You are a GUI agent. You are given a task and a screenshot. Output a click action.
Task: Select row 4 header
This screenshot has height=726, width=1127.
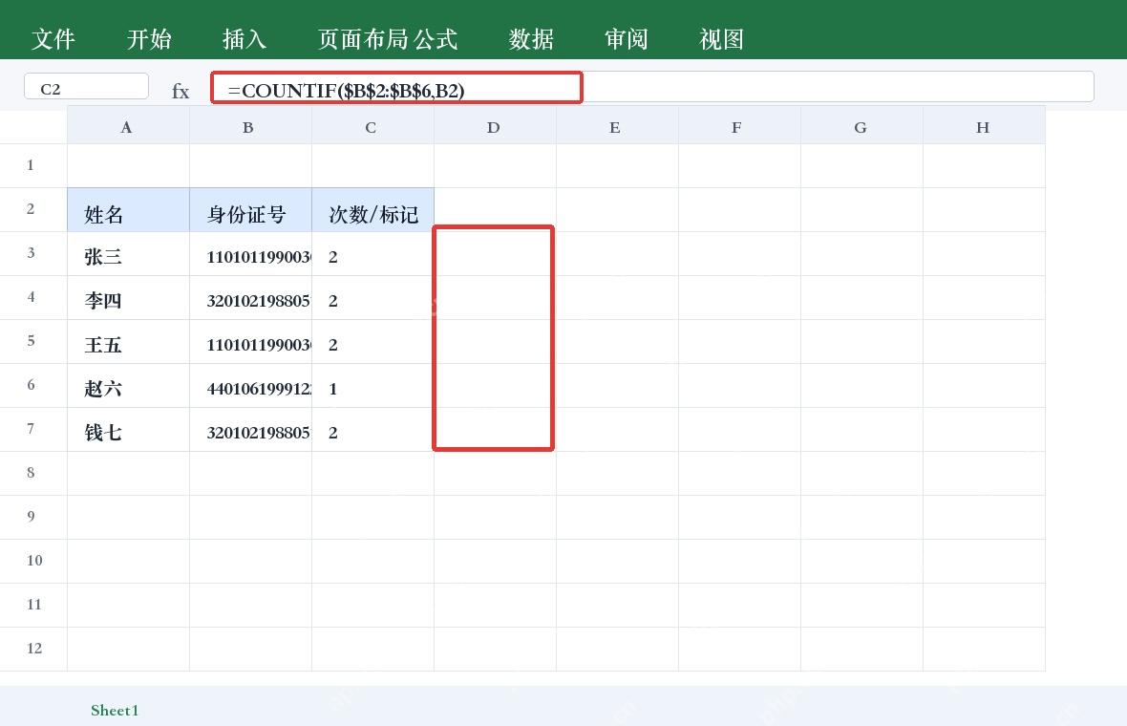tap(33, 297)
